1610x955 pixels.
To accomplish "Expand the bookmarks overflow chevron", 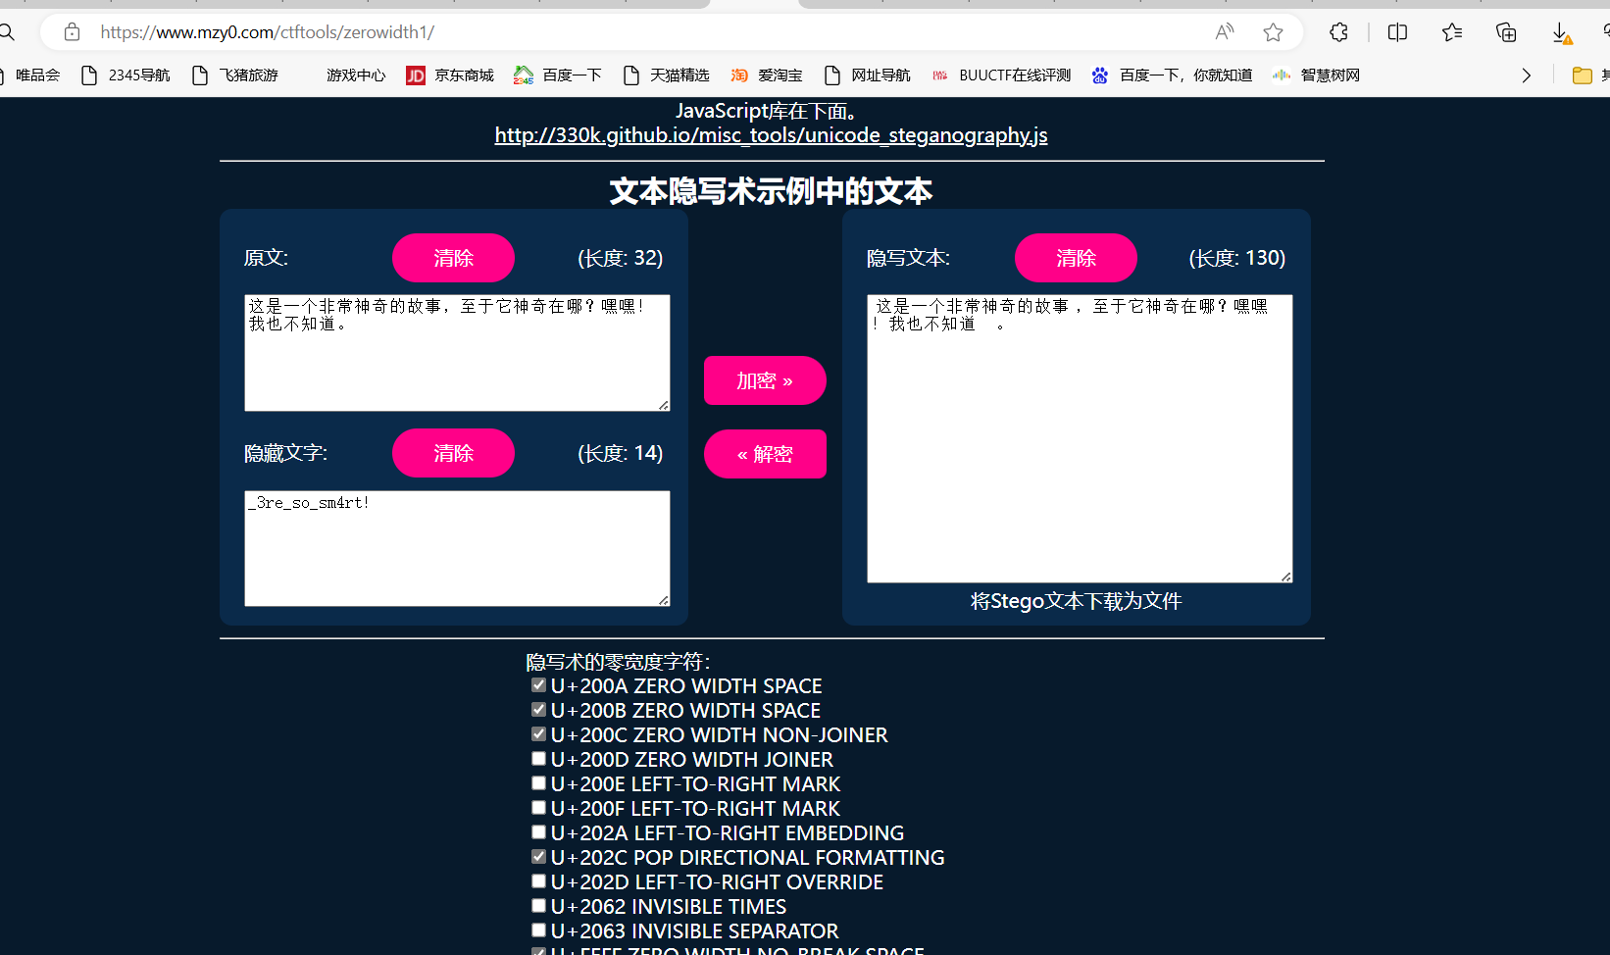I will click(x=1526, y=75).
